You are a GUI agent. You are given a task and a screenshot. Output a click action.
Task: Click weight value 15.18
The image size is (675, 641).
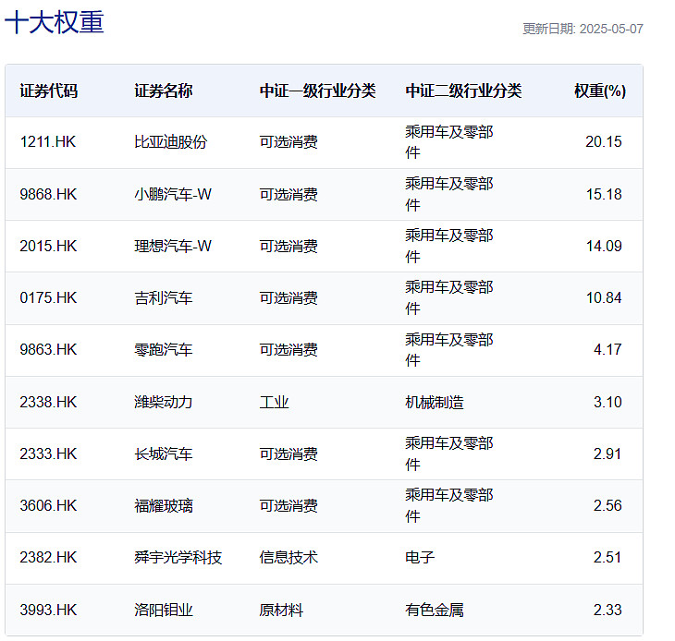tap(604, 194)
